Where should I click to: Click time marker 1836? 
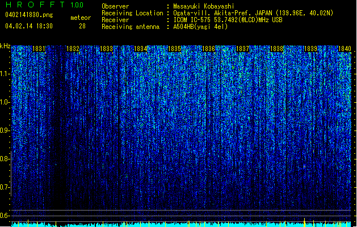[x=208, y=49]
